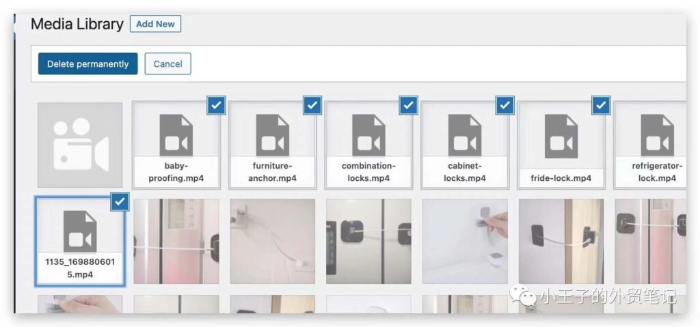Viewport: 700px width, 327px height.
Task: Select the hand holding lock image thumbnail
Action: pyautogui.click(x=465, y=242)
